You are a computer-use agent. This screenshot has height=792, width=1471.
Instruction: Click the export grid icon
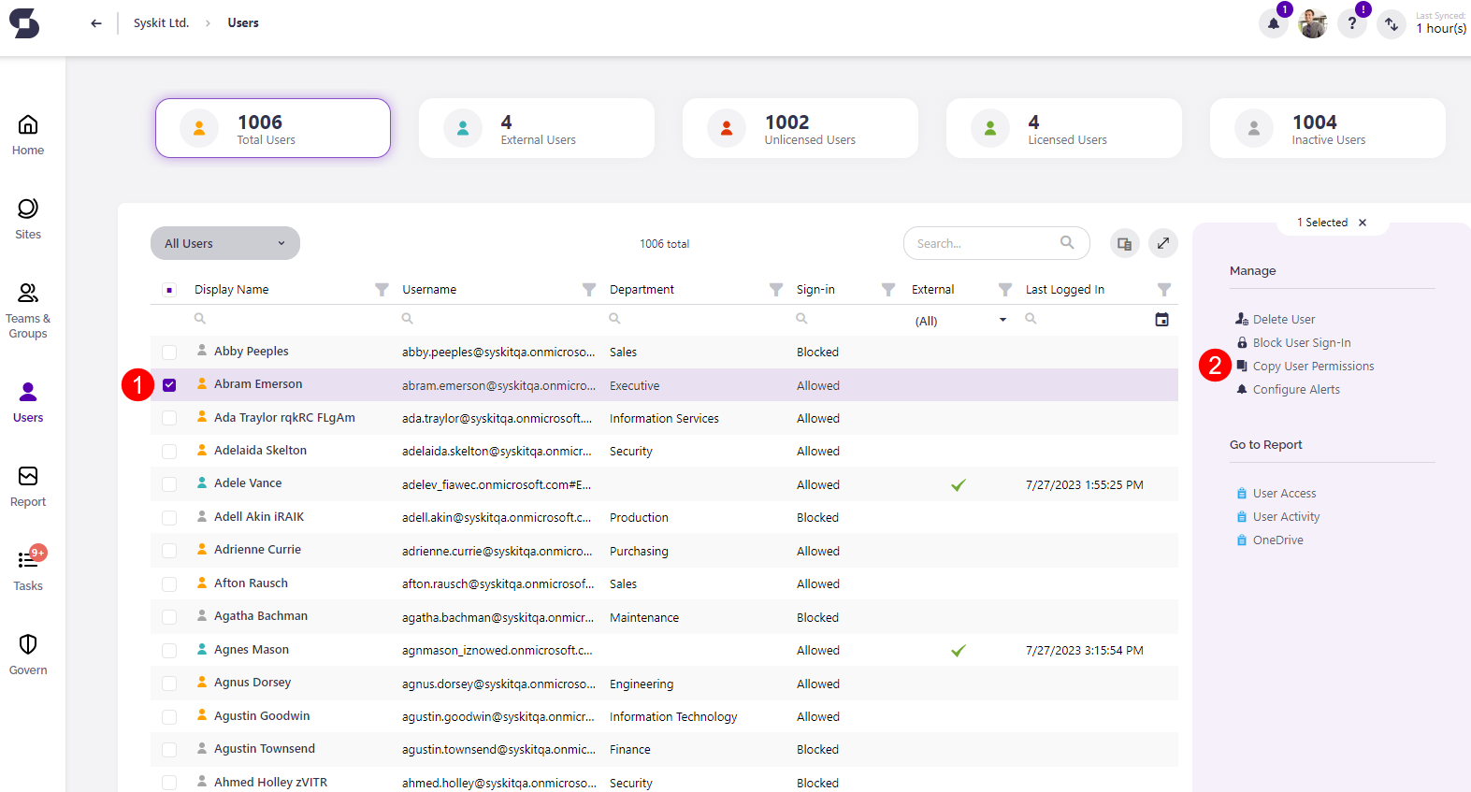pyautogui.click(x=1124, y=243)
